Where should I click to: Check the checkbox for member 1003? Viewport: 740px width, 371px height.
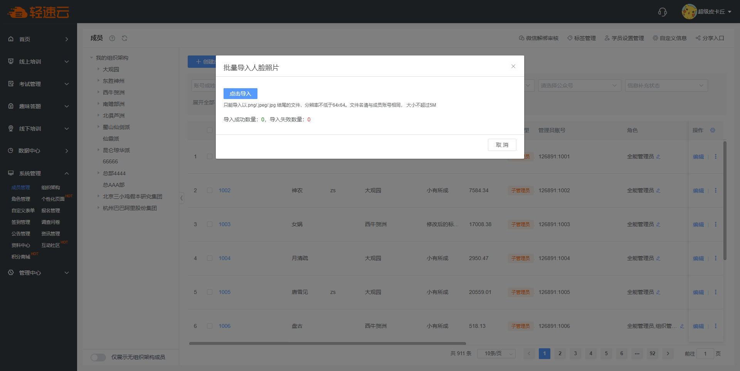tap(210, 224)
